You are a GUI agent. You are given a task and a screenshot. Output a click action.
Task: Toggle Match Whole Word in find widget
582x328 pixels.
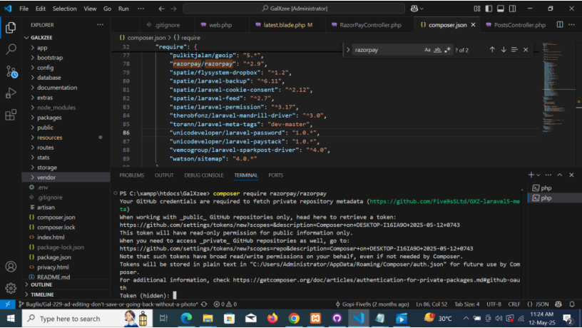pyautogui.click(x=438, y=50)
